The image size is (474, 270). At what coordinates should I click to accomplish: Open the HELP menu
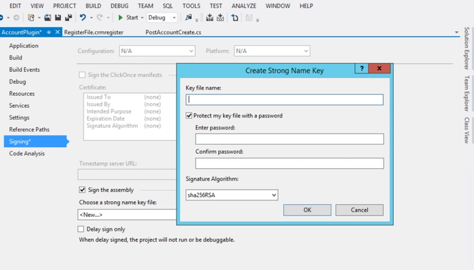[306, 6]
